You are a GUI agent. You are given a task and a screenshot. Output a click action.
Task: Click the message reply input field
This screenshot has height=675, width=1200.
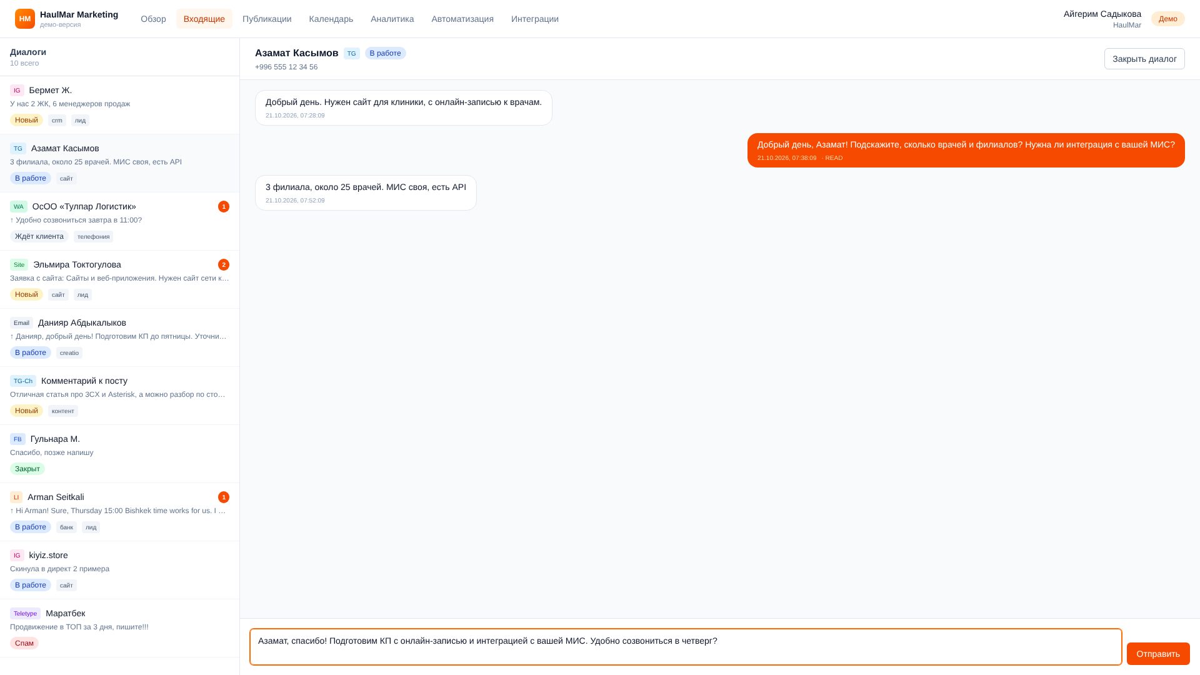(686, 647)
